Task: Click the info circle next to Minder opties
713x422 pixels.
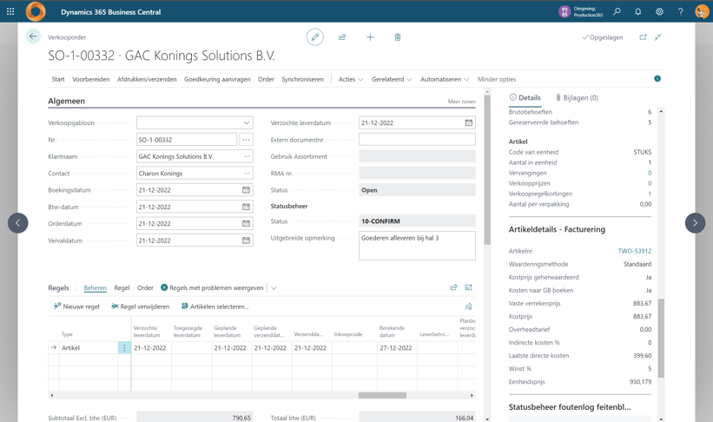Action: tap(657, 79)
